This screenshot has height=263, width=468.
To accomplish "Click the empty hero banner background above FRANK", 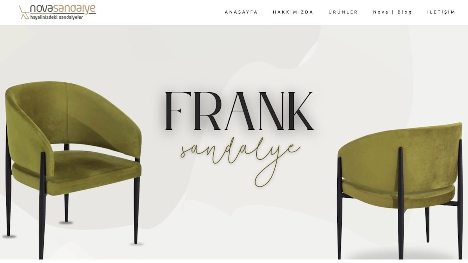I will [x=234, y=55].
